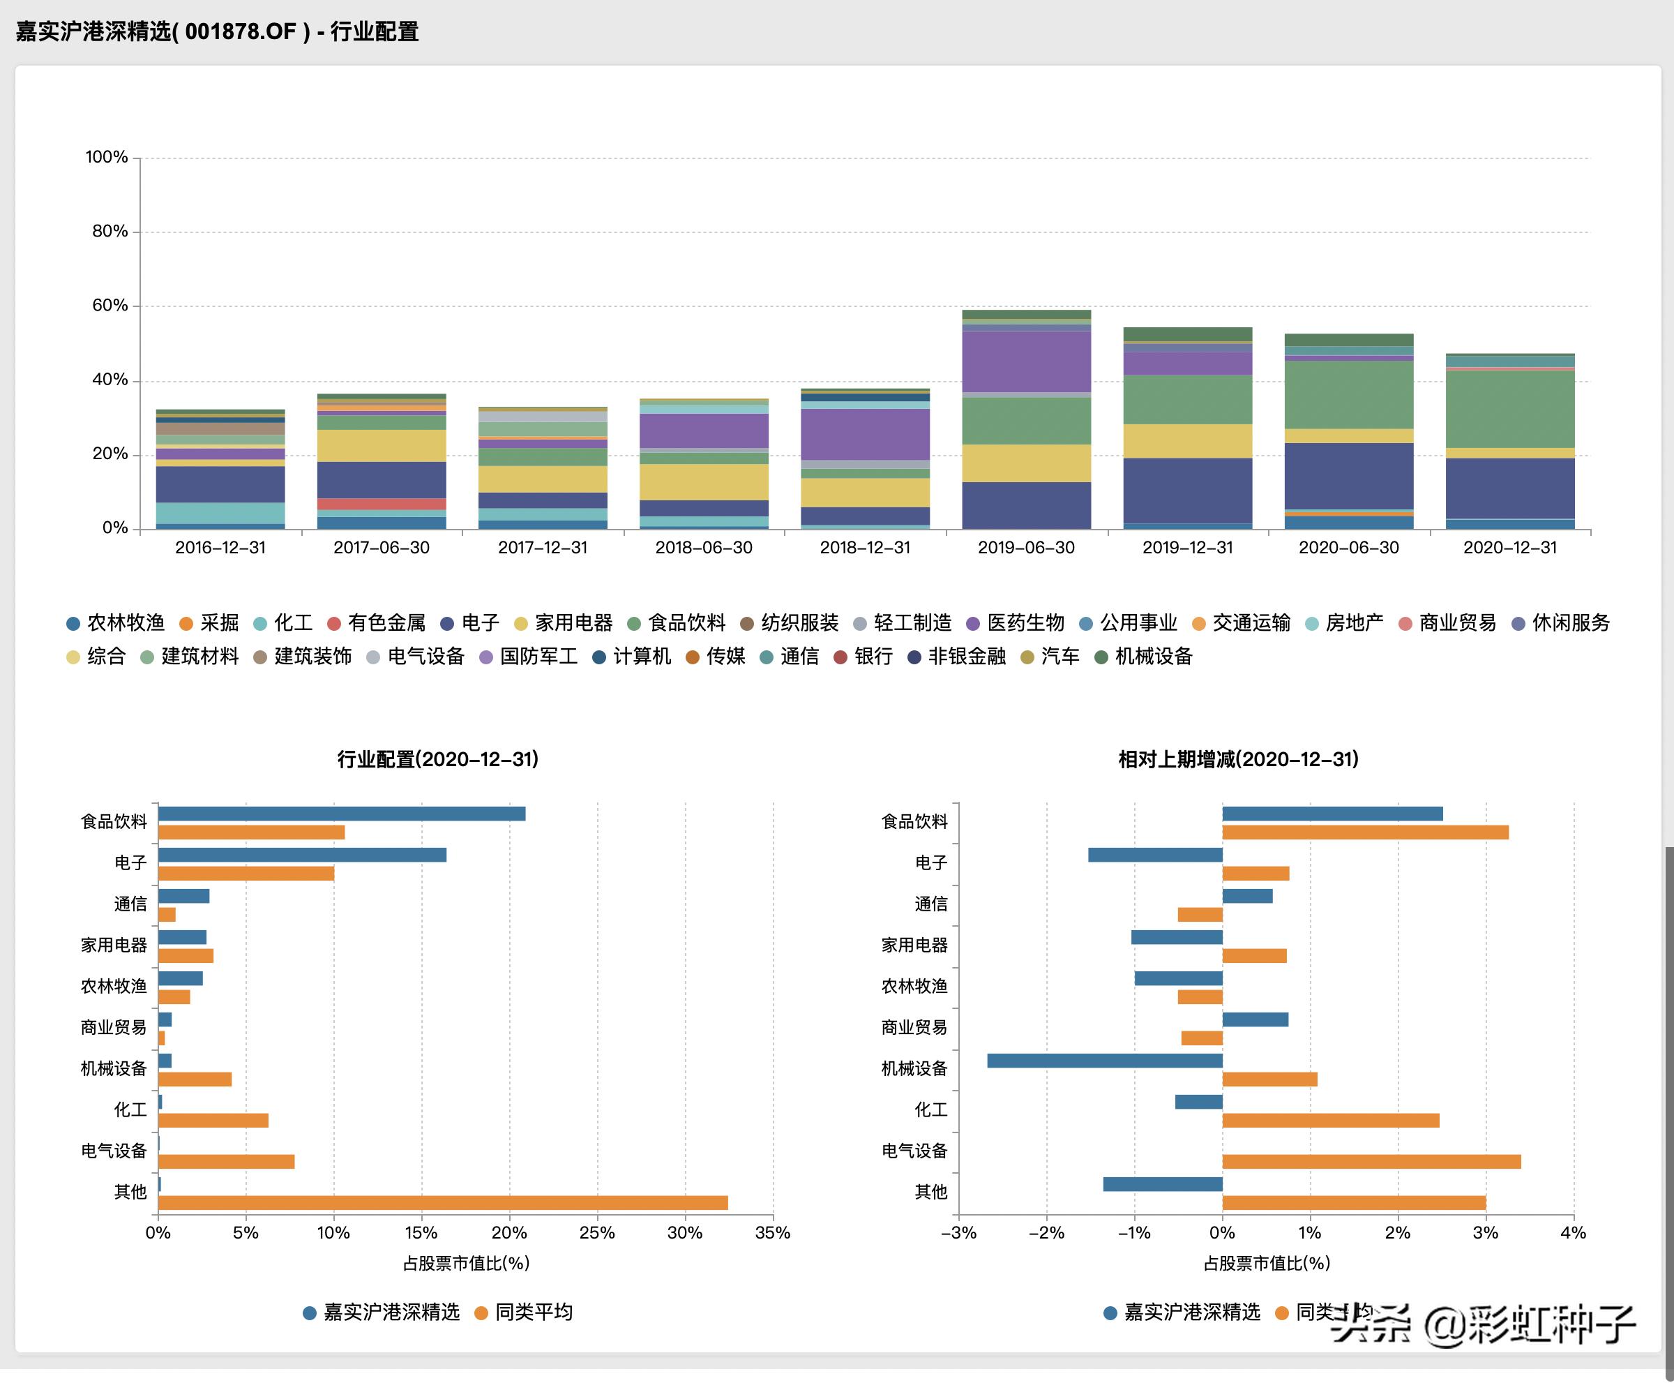Click the 通信 legend marker

(766, 657)
